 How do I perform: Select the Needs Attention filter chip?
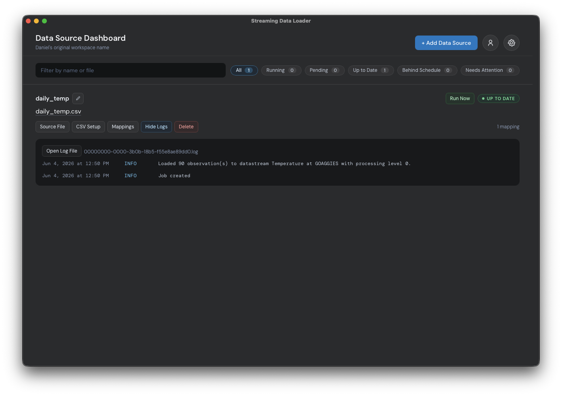click(490, 70)
